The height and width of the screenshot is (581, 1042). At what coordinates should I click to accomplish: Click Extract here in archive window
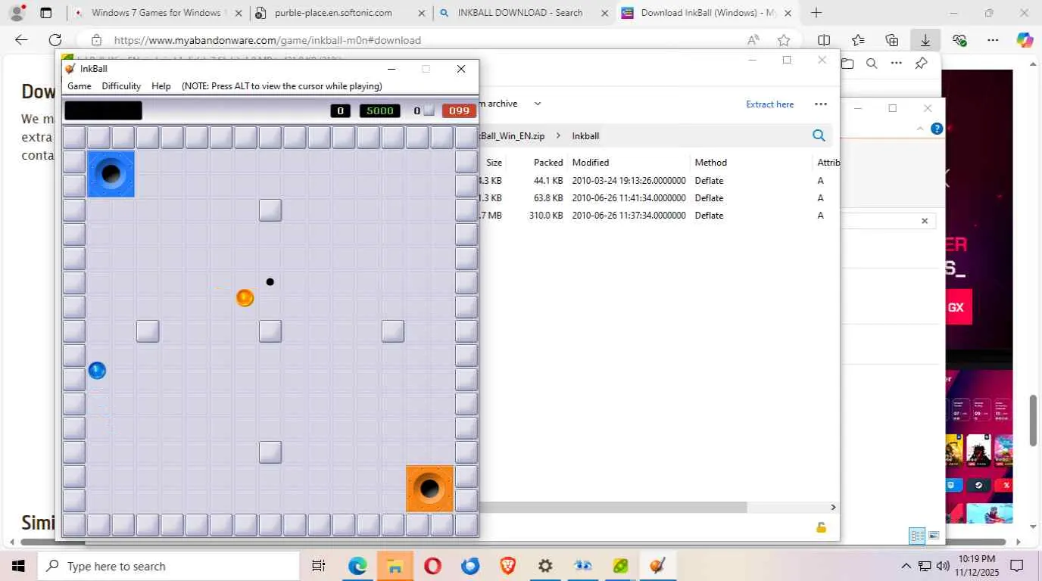pos(770,104)
